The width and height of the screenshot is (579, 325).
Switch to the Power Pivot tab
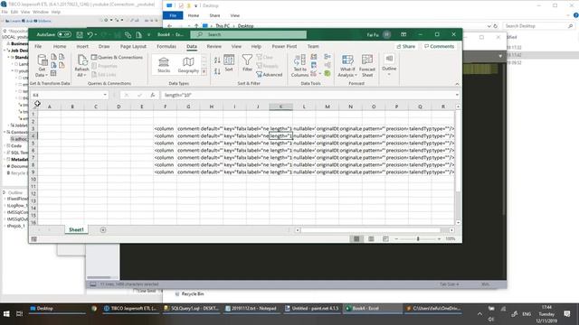pyautogui.click(x=284, y=46)
